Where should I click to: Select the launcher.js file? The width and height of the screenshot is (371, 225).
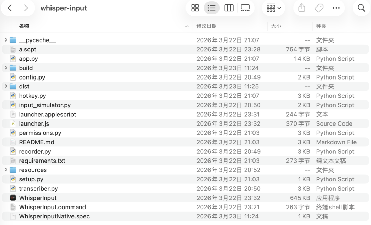point(34,123)
